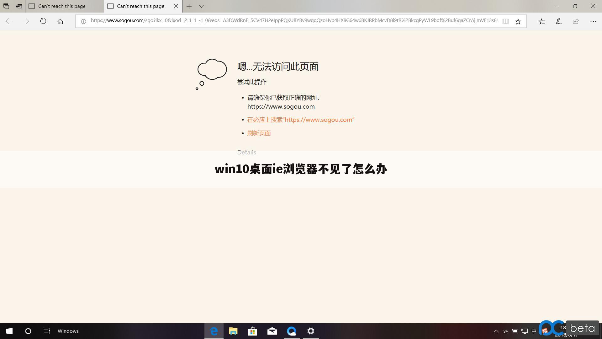Click the Back navigation arrow

pos(9,21)
